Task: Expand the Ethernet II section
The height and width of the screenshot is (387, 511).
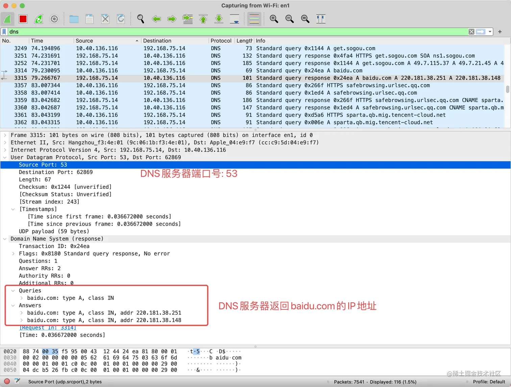Action: (5, 143)
